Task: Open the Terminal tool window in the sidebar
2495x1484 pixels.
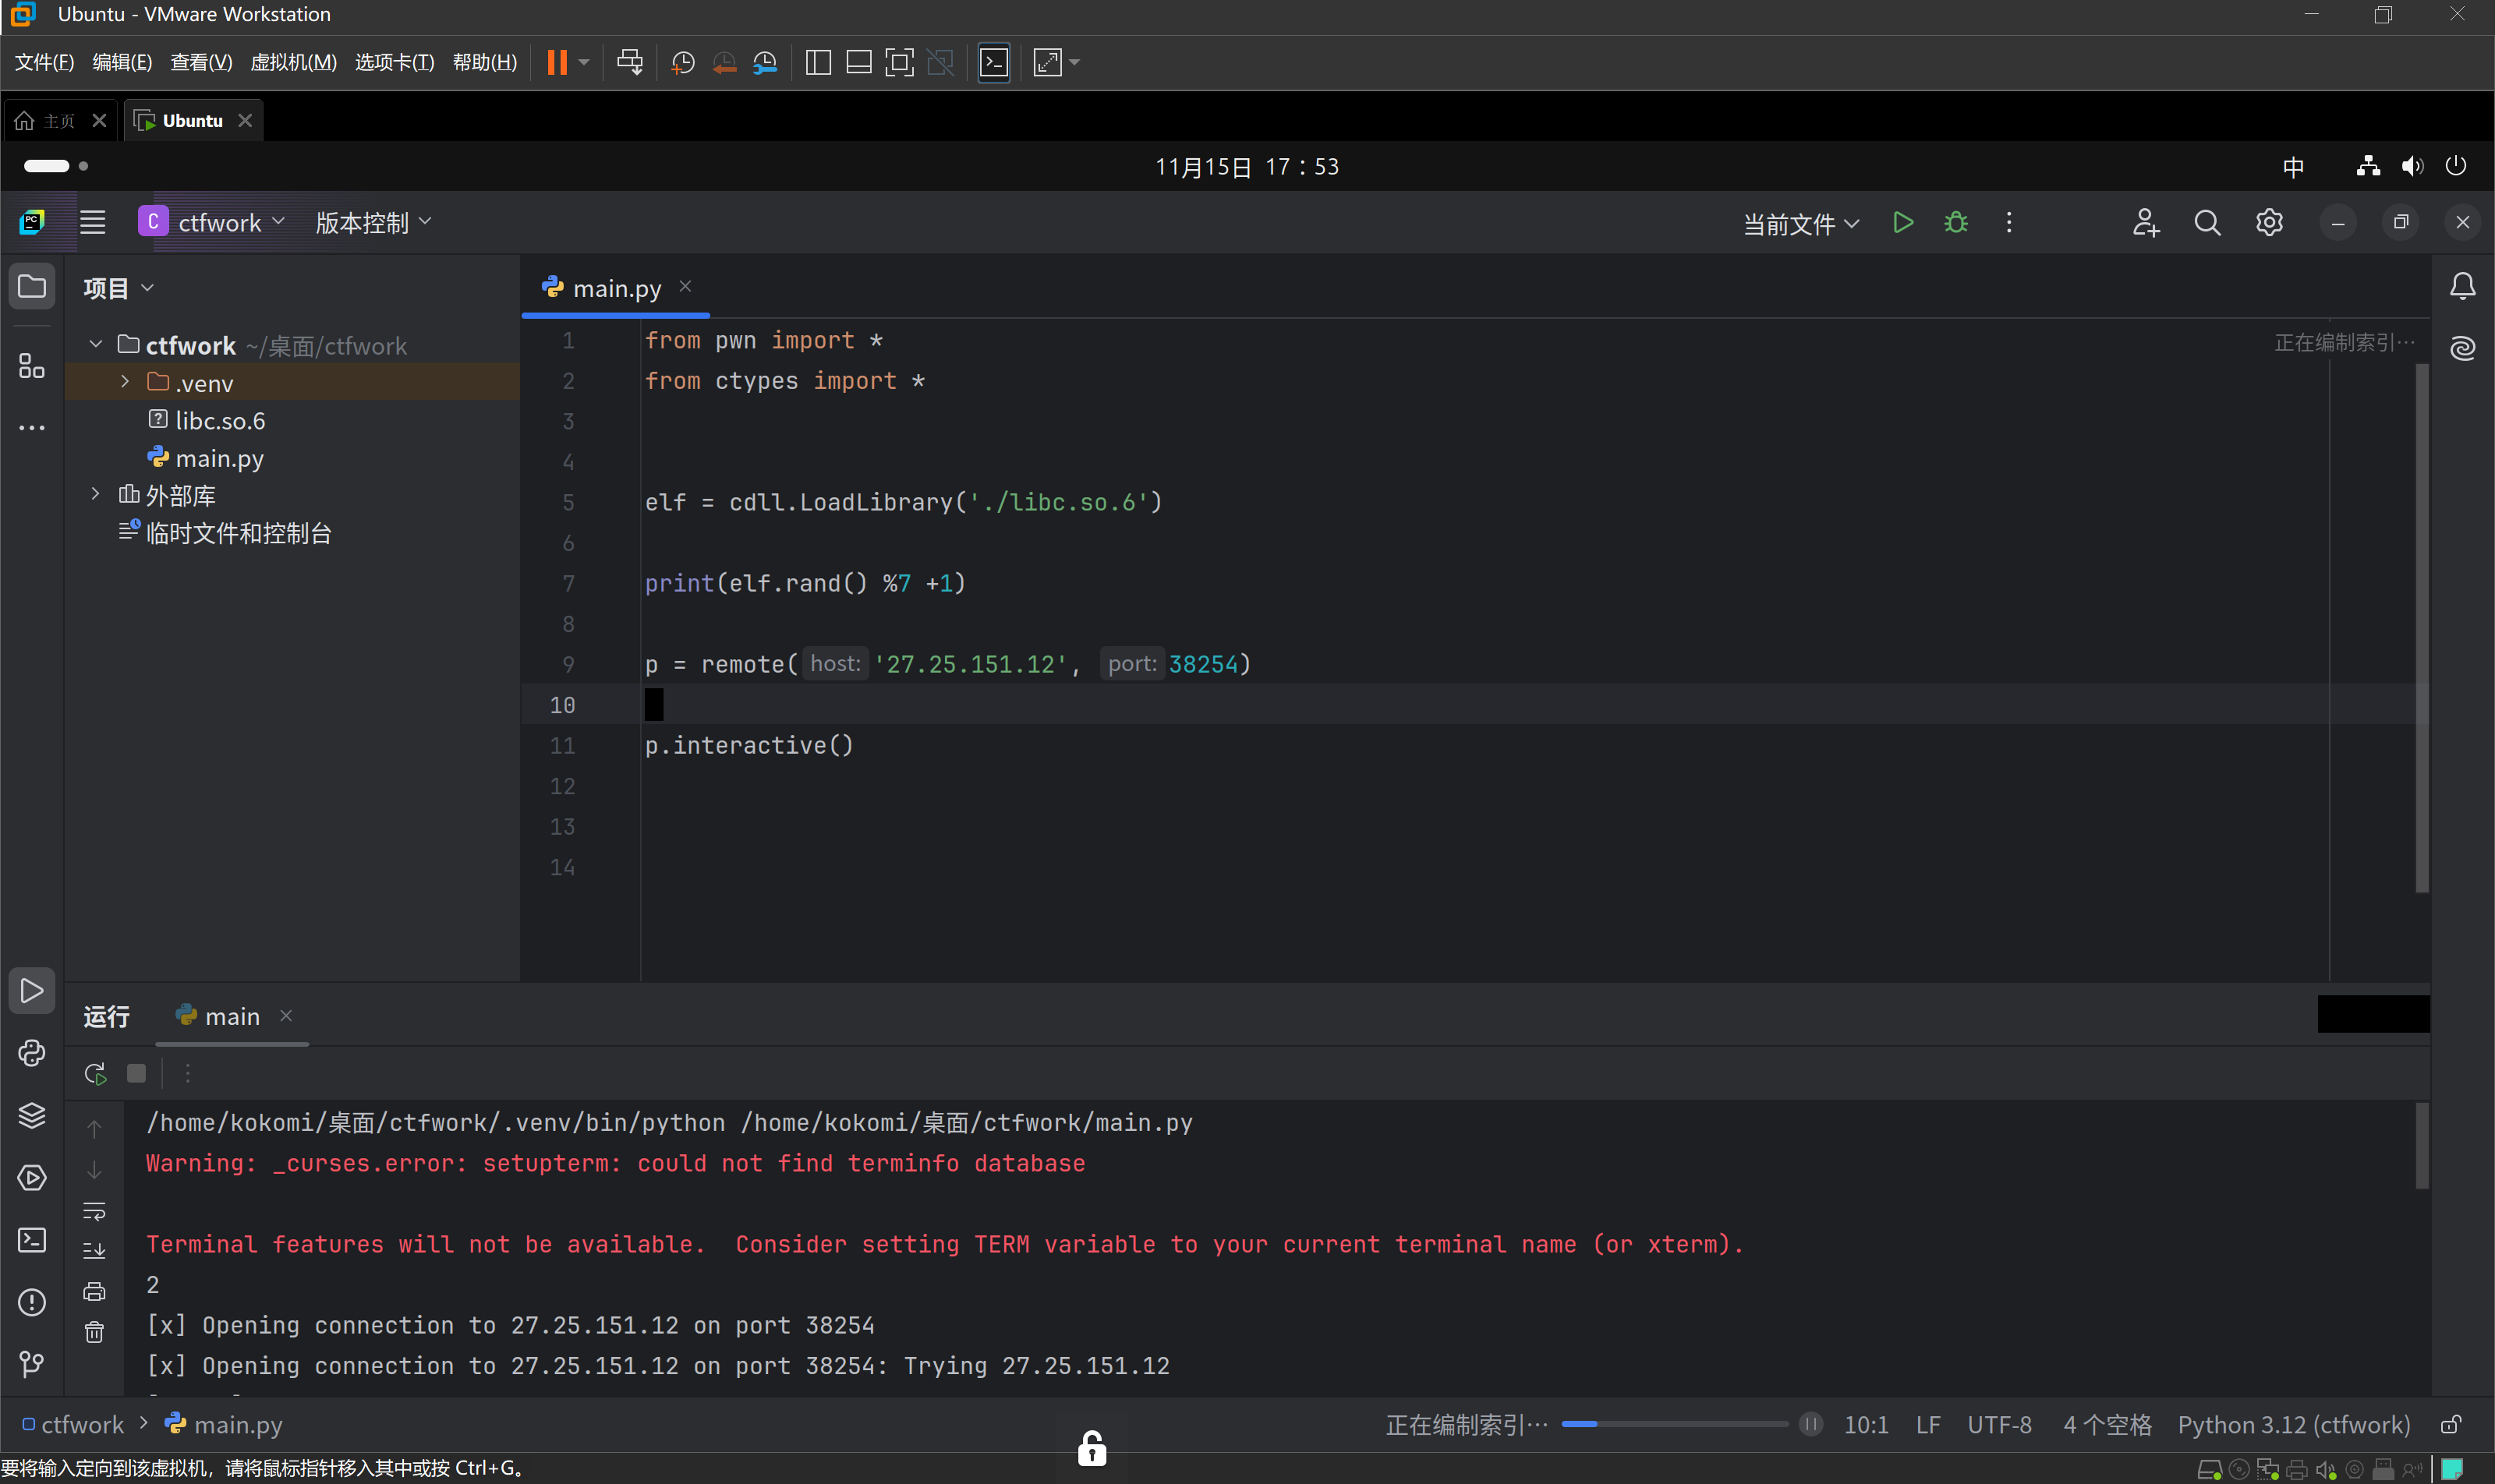Action: [x=32, y=1240]
